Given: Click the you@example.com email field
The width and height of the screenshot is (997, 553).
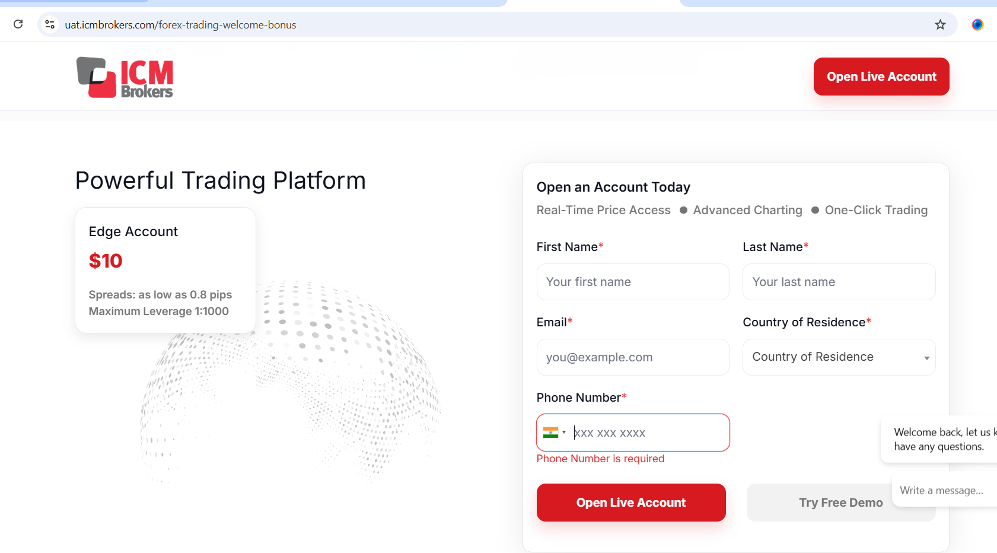Looking at the screenshot, I should (632, 357).
